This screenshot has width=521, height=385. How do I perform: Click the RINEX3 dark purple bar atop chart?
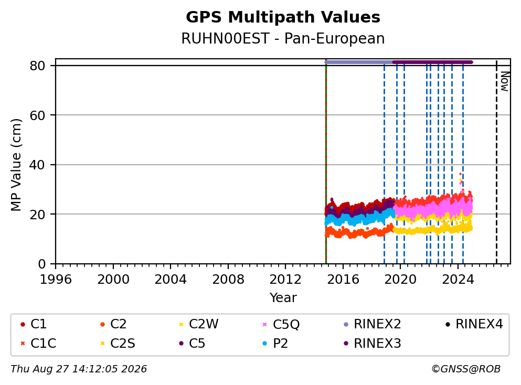[432, 62]
